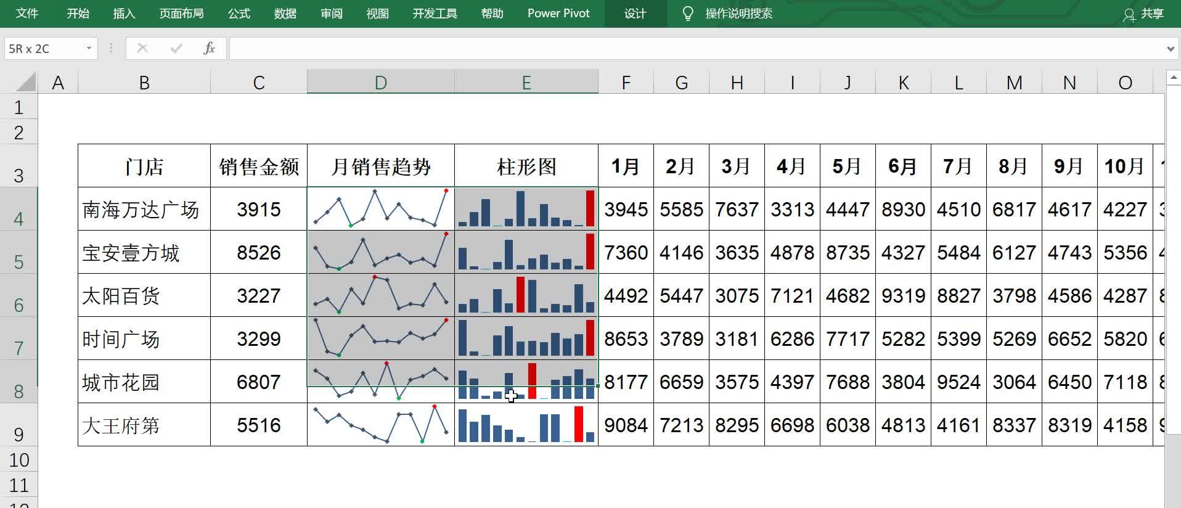
Task: Switch to the 开始 ribbon tab
Action: 78,13
